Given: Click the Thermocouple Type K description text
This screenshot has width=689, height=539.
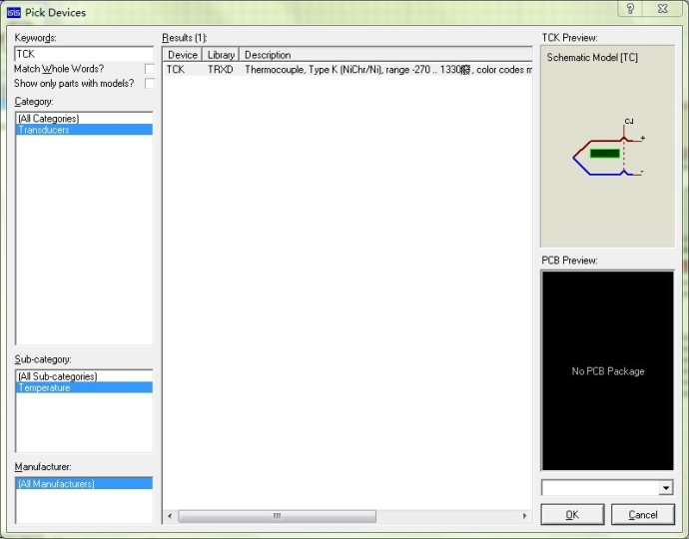Looking at the screenshot, I should 388,70.
